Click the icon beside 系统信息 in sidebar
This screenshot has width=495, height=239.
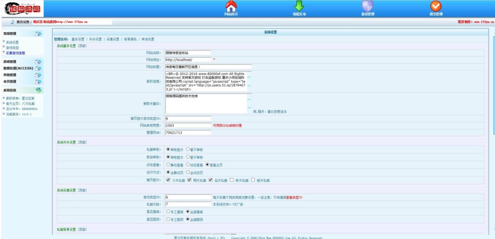tap(38, 90)
